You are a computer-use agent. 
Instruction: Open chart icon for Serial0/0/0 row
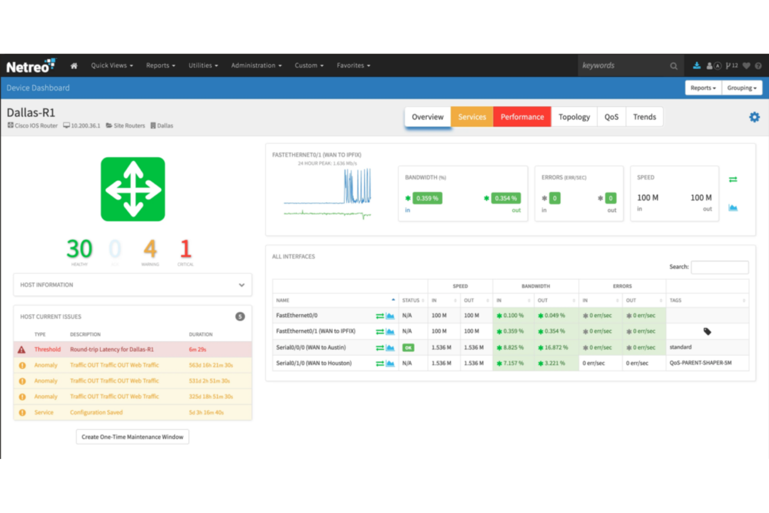tap(390, 348)
